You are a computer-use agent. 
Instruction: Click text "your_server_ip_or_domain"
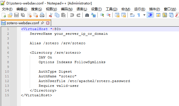[81, 34]
